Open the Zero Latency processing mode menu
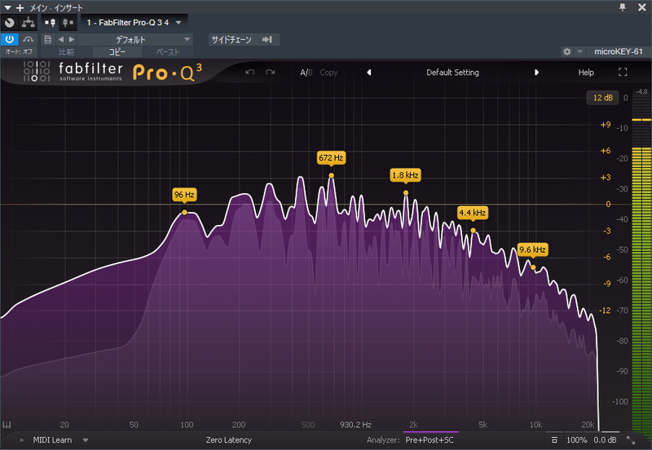This screenshot has width=652, height=450. pyautogui.click(x=229, y=440)
